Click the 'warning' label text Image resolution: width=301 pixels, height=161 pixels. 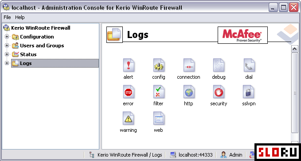click(128, 130)
